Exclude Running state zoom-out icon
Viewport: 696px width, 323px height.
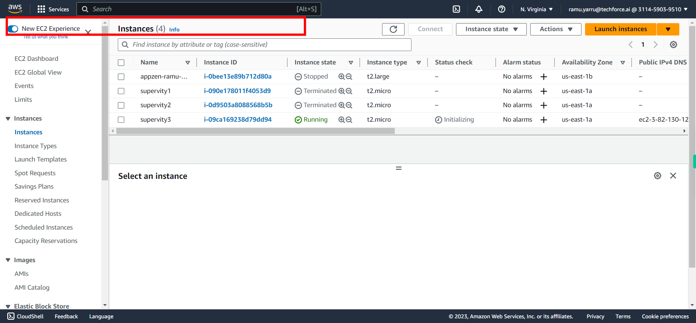point(349,120)
